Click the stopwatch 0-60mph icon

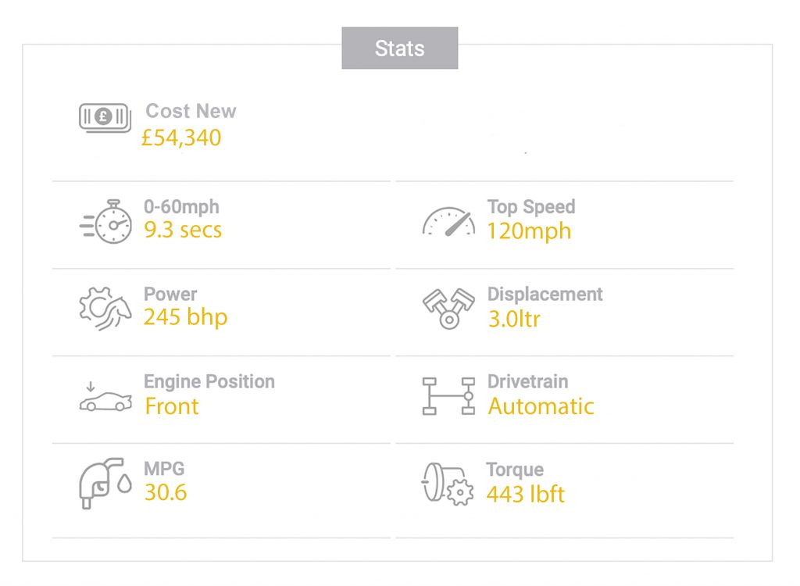coord(105,222)
